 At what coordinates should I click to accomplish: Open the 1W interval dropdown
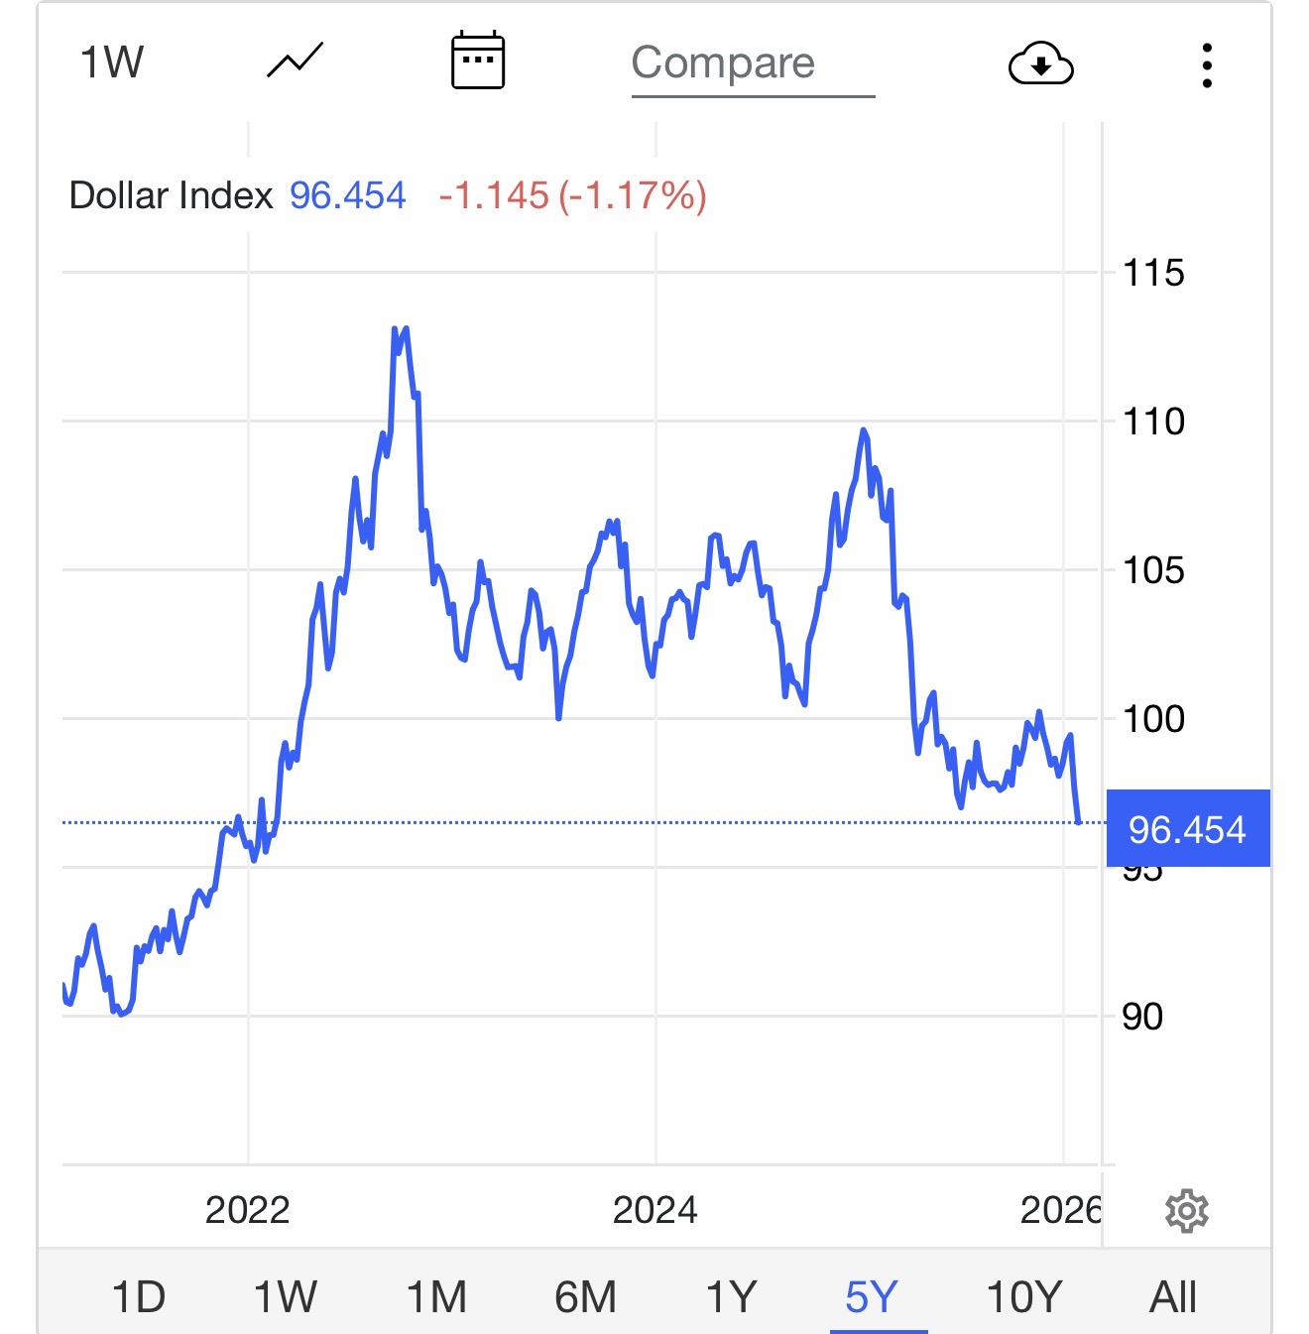(x=111, y=62)
